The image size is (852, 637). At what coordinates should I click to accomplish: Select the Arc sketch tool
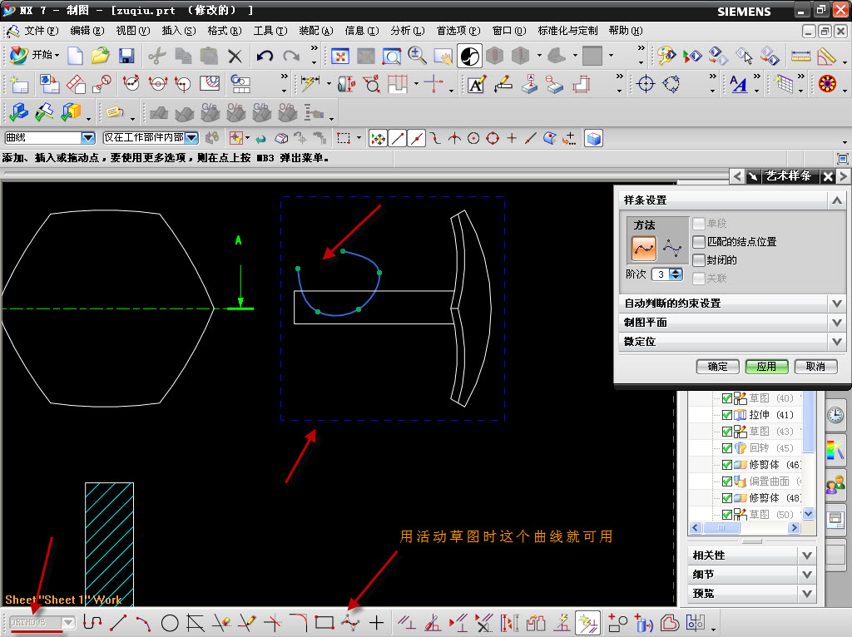click(x=143, y=622)
